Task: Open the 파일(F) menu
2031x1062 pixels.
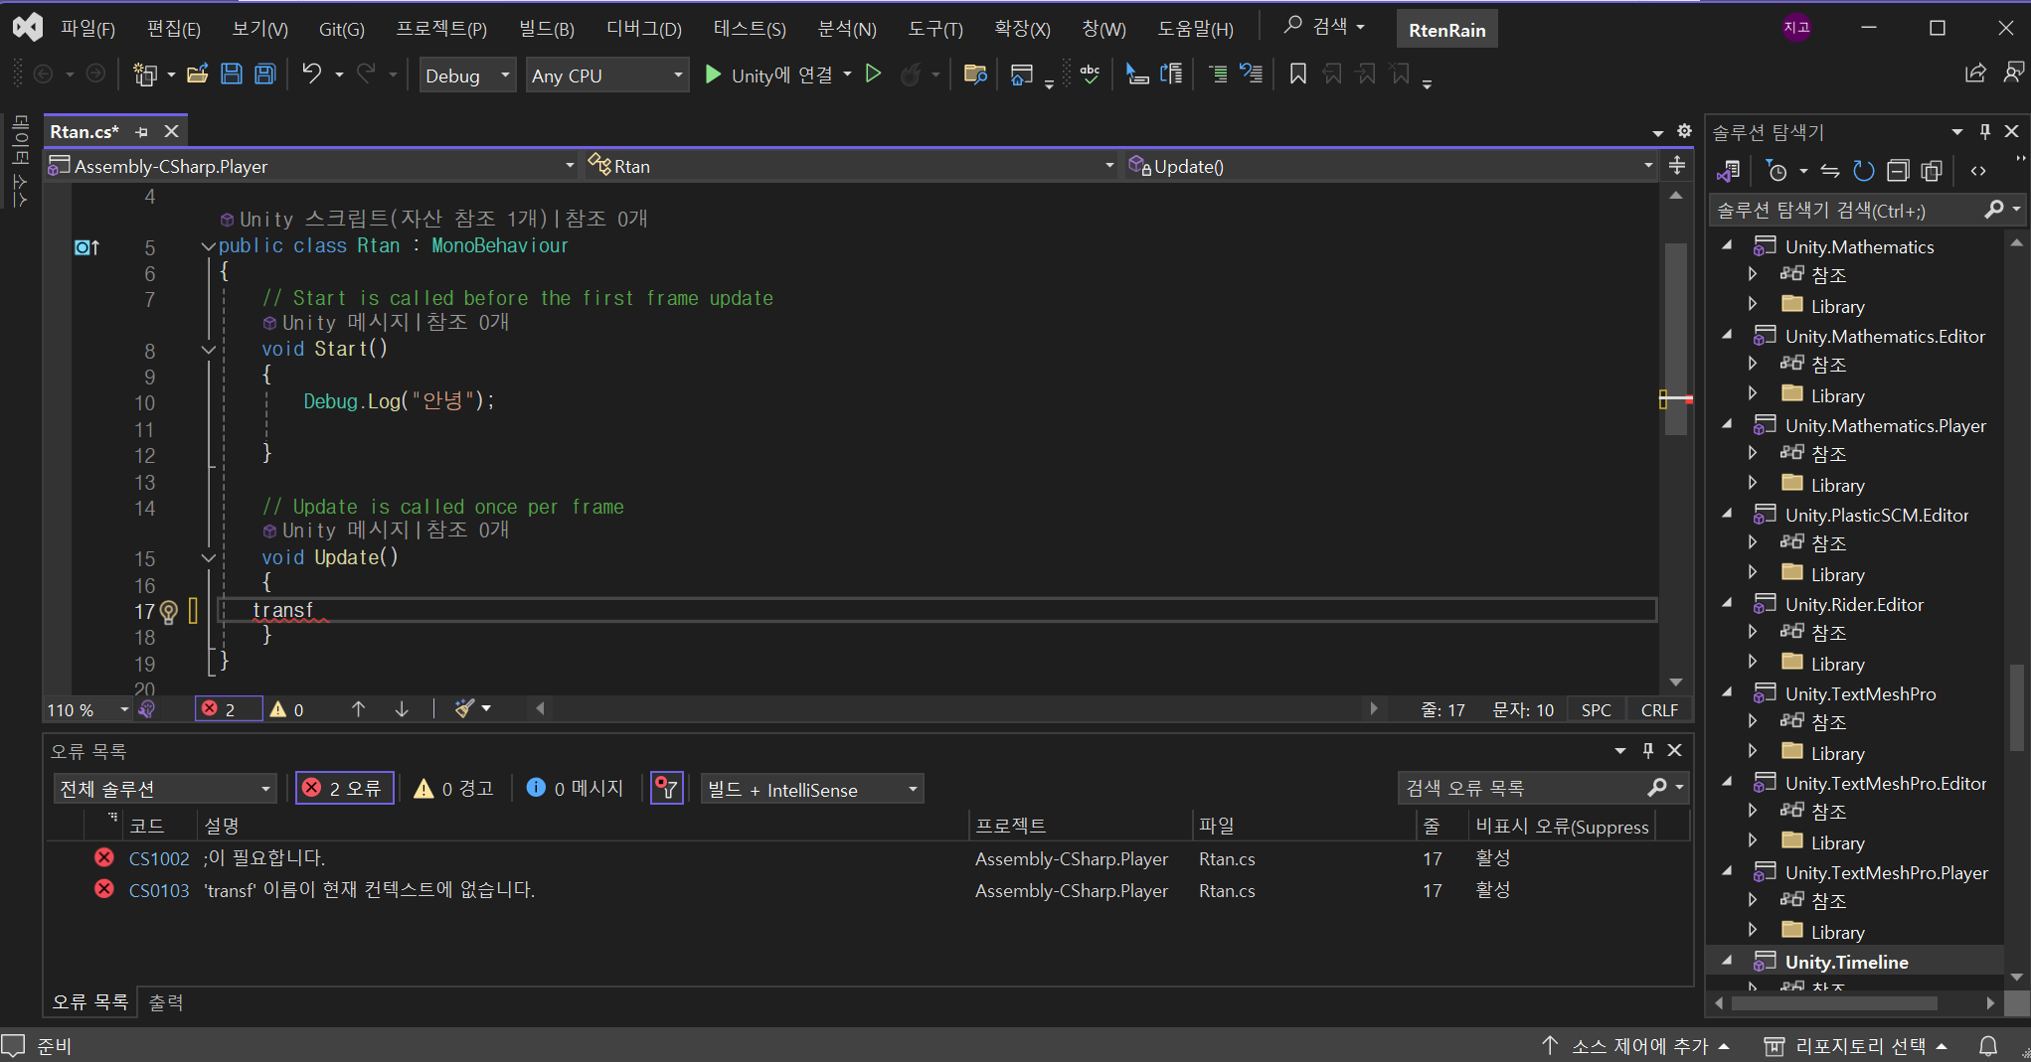Action: (87, 29)
